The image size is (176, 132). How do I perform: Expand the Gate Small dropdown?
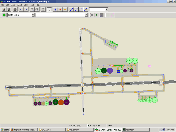point(33,15)
